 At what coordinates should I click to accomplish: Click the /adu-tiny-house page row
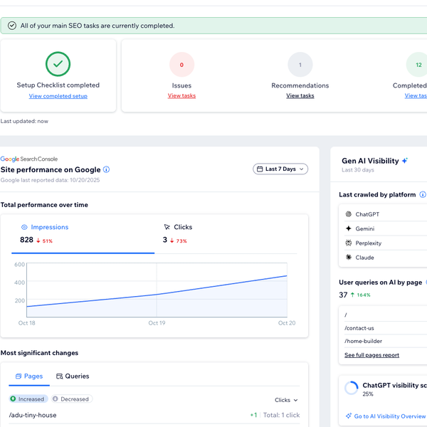[x=154, y=415]
